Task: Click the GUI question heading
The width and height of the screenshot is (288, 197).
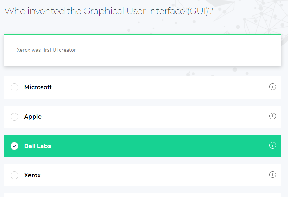Action: [109, 11]
